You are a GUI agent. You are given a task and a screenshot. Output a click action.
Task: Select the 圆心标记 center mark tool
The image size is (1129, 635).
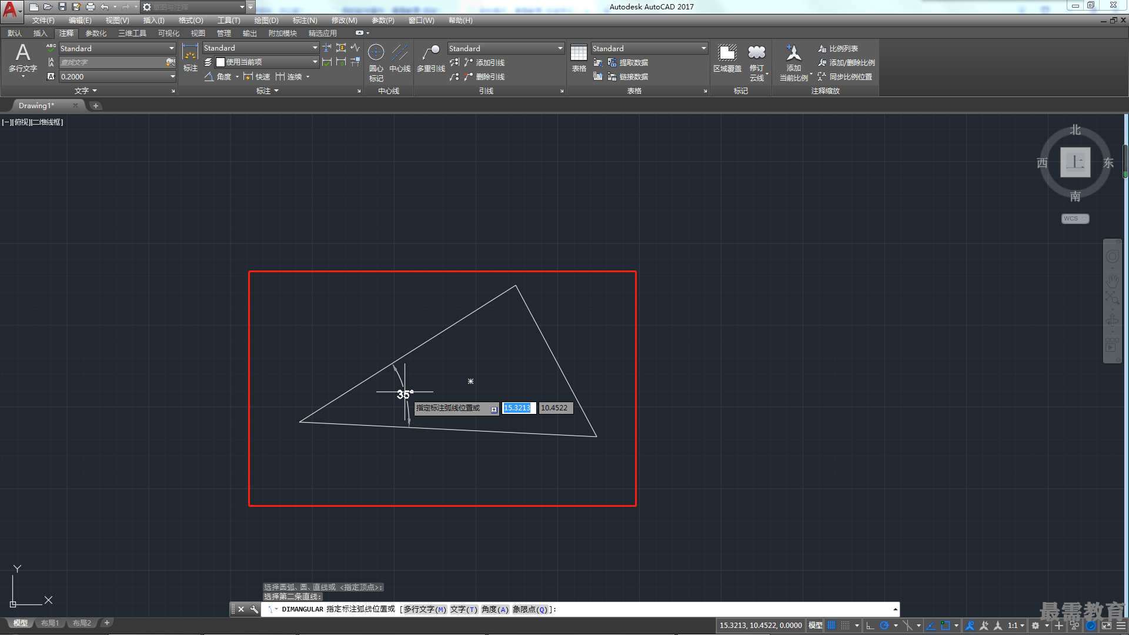point(376,62)
